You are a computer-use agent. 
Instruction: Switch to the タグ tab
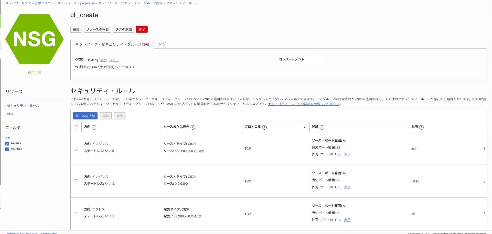coord(162,44)
